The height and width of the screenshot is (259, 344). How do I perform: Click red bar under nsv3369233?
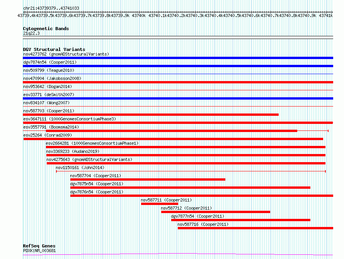[186, 155]
